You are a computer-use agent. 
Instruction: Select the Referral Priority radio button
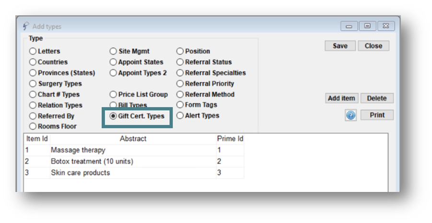point(180,84)
